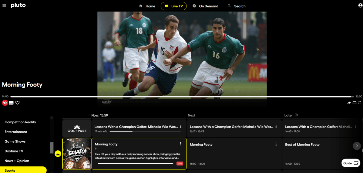Screen dimensions: 363x173
Task: Select the Game Shows category
Action: (15, 141)
